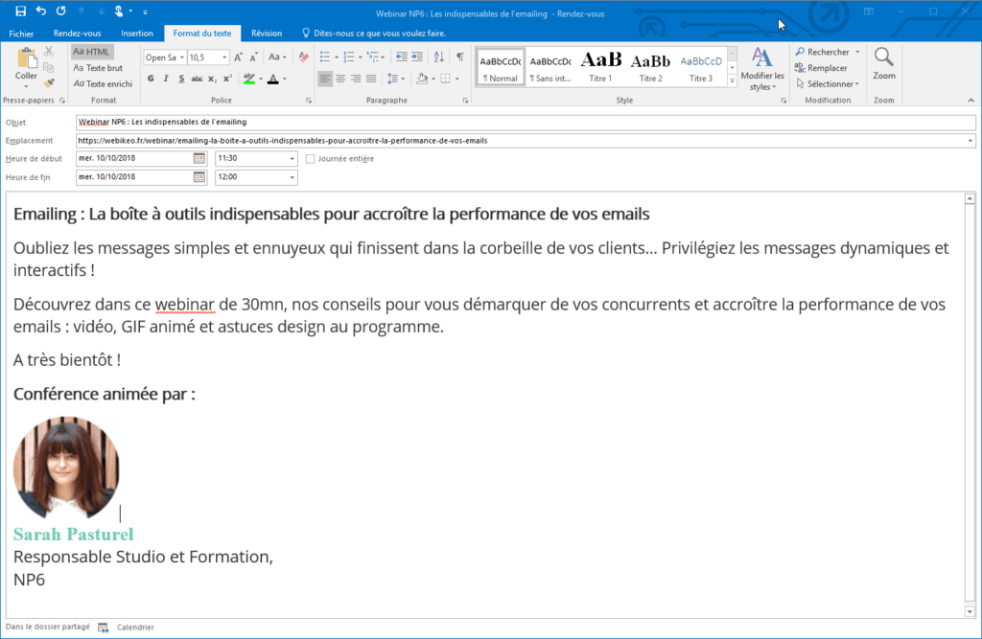This screenshot has width=982, height=639.
Task: Open the Fichier menu
Action: (x=21, y=34)
